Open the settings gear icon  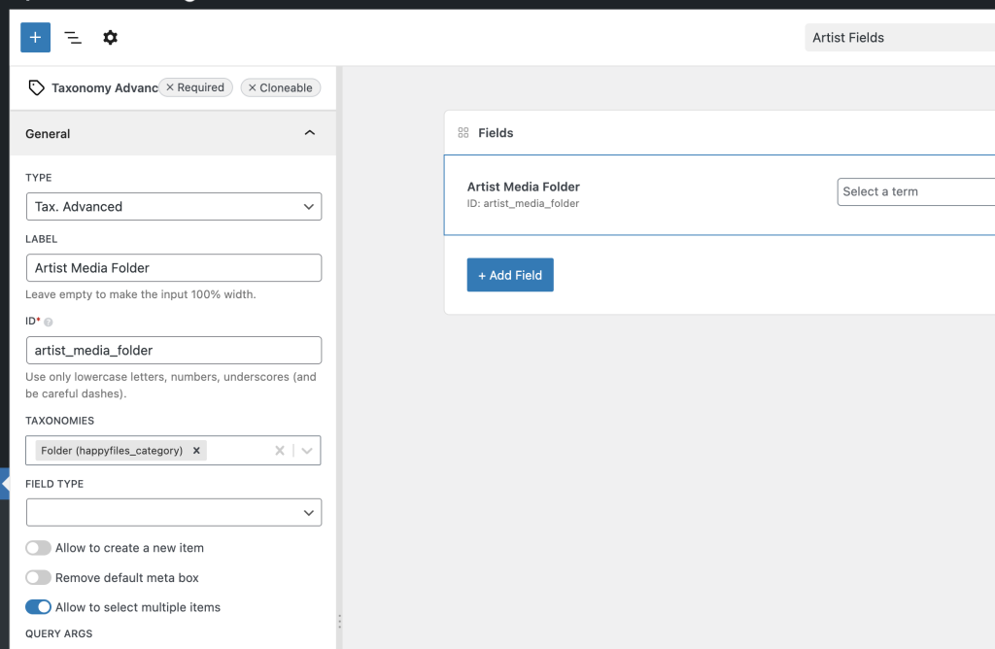tap(110, 38)
